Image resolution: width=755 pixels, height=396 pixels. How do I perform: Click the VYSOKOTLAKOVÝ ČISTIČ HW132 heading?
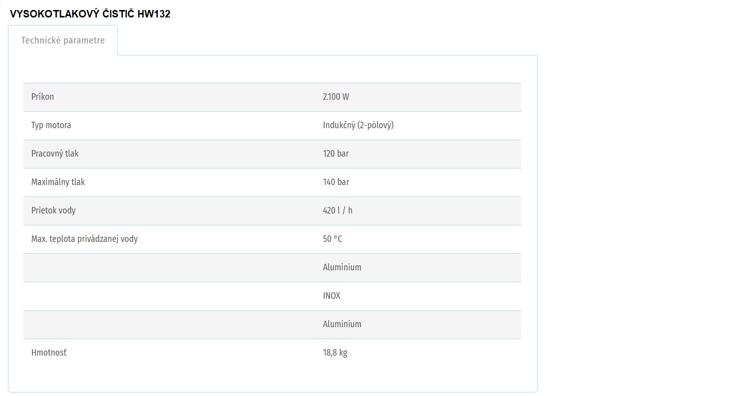point(90,14)
